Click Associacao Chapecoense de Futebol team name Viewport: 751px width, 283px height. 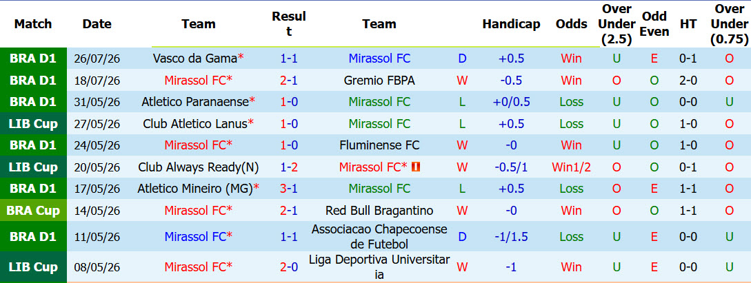[379, 237]
